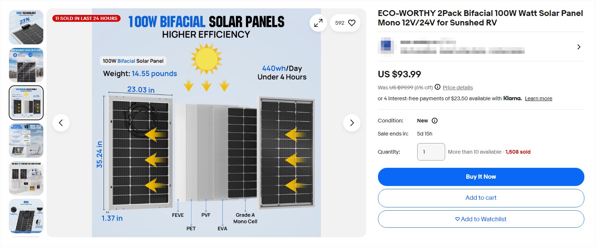Click Buy It Now
Screen dimensions: 596x247
(481, 177)
